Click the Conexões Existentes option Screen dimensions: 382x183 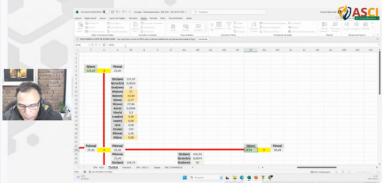(x=117, y=32)
